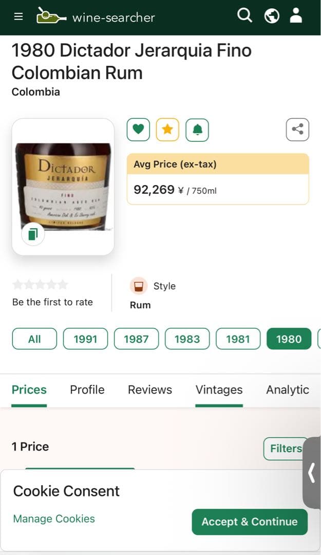This screenshot has height=555, width=321.
Task: Rate using the five-star rating bar
Action: point(40,285)
